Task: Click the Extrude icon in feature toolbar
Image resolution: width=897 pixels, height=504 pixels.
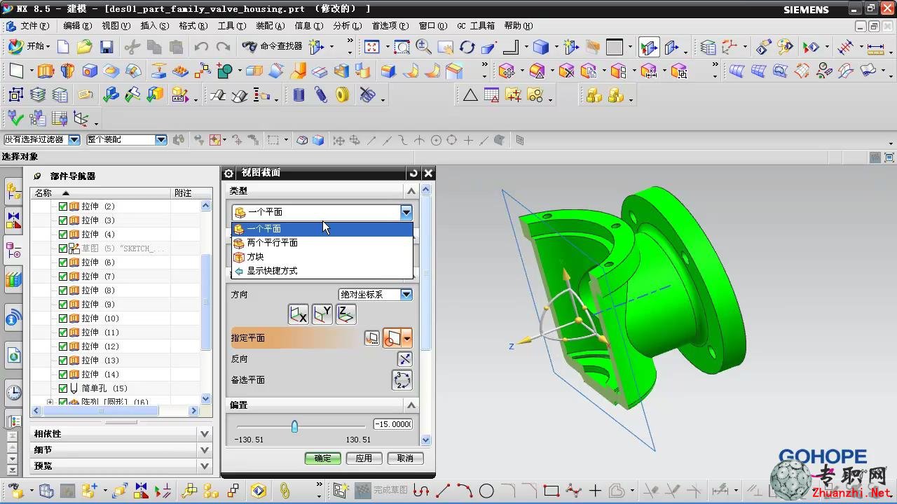Action: [x=46, y=71]
